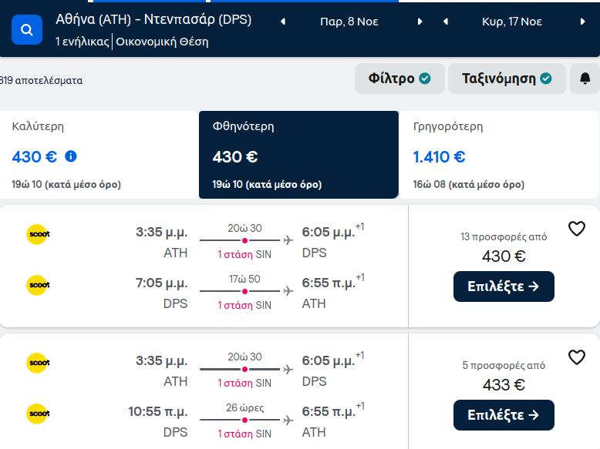Move return date later than Κυρ, 17 Νοε
Screen dimensions: 600x449
[582, 22]
